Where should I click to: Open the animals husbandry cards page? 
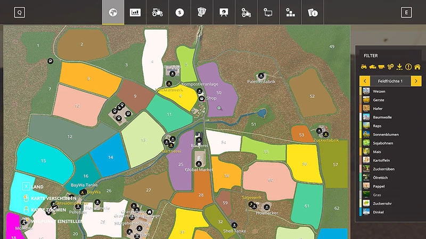[202, 13]
